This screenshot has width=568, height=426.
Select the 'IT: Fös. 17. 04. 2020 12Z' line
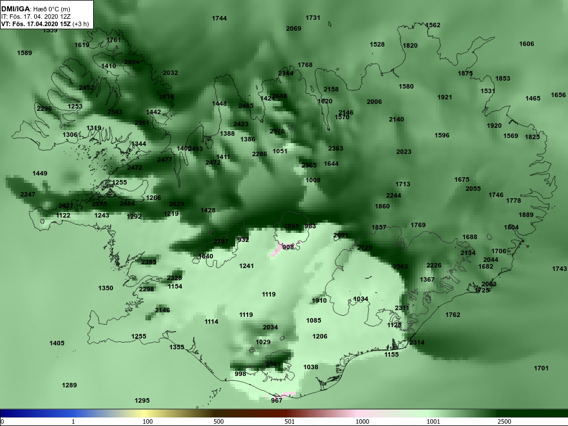point(35,16)
